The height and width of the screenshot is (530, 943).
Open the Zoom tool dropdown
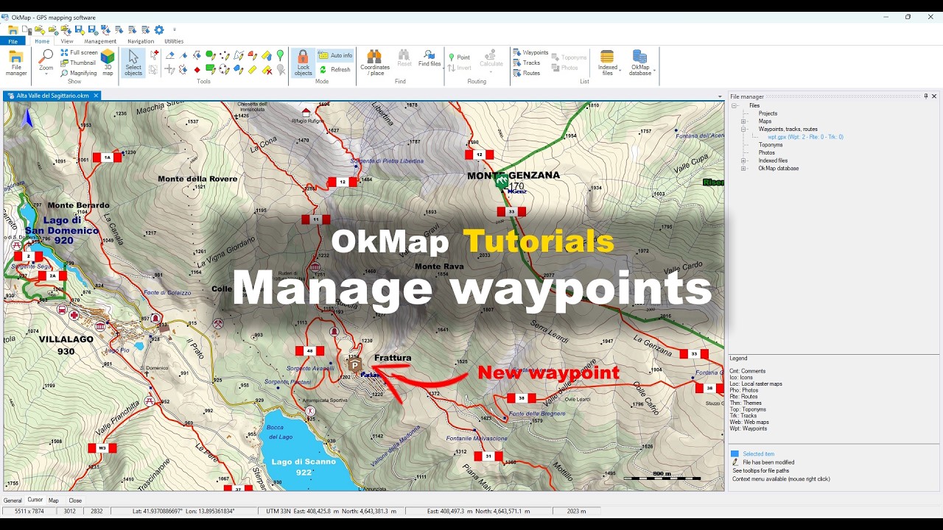46,63
